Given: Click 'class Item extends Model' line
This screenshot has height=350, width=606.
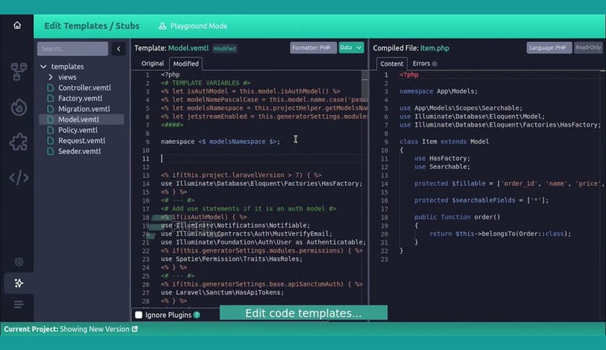Looking at the screenshot, I should (x=444, y=142).
